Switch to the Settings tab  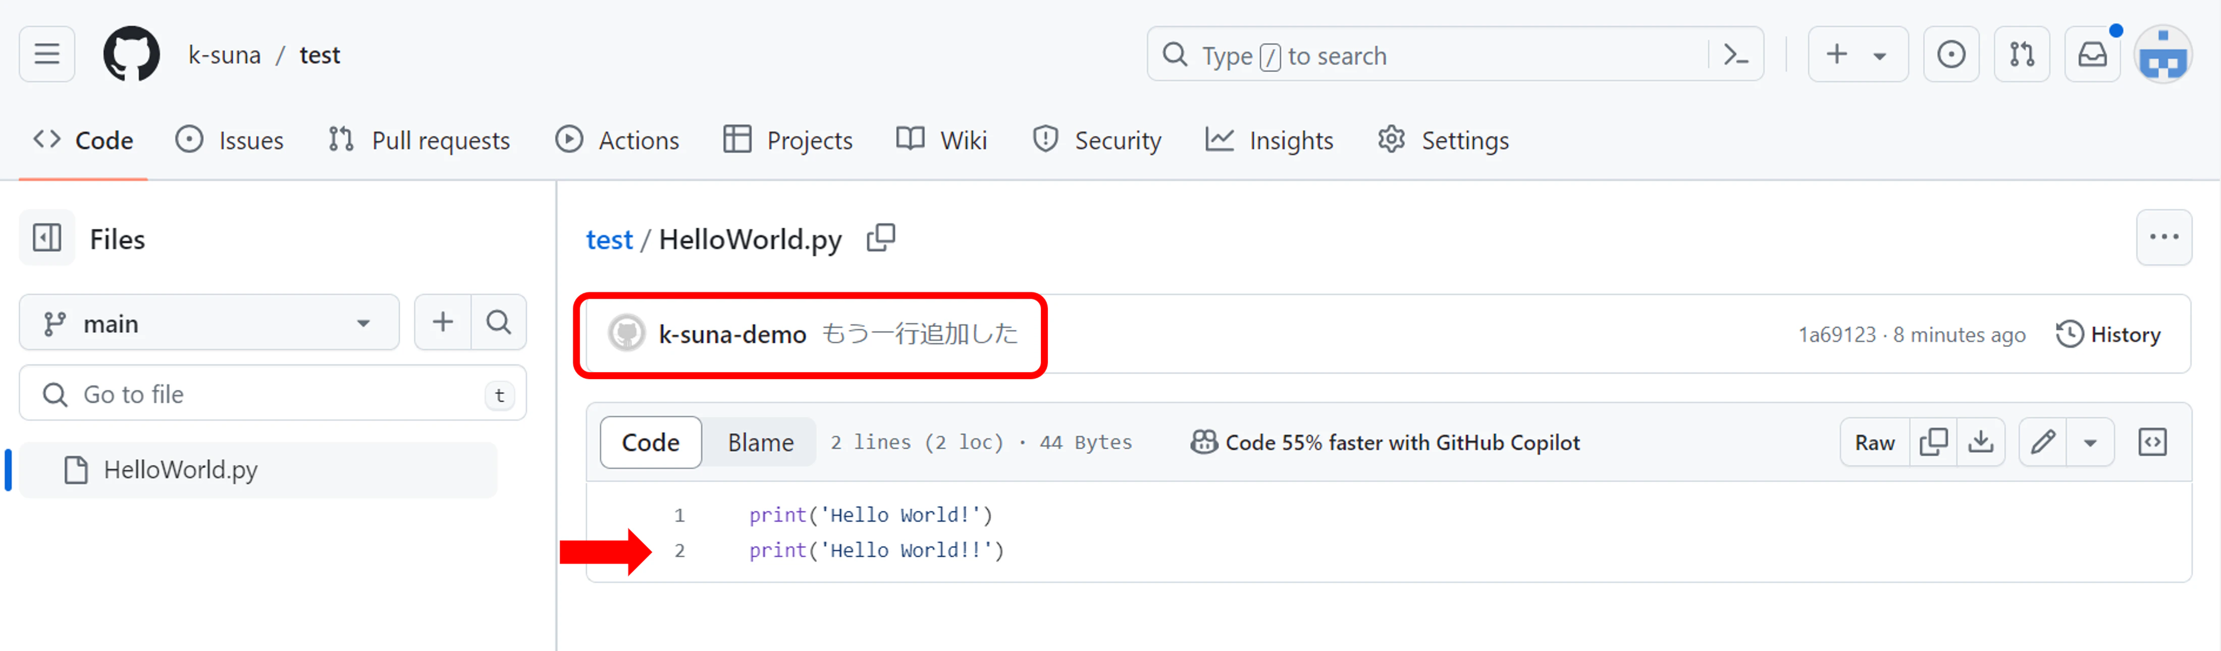(1443, 140)
